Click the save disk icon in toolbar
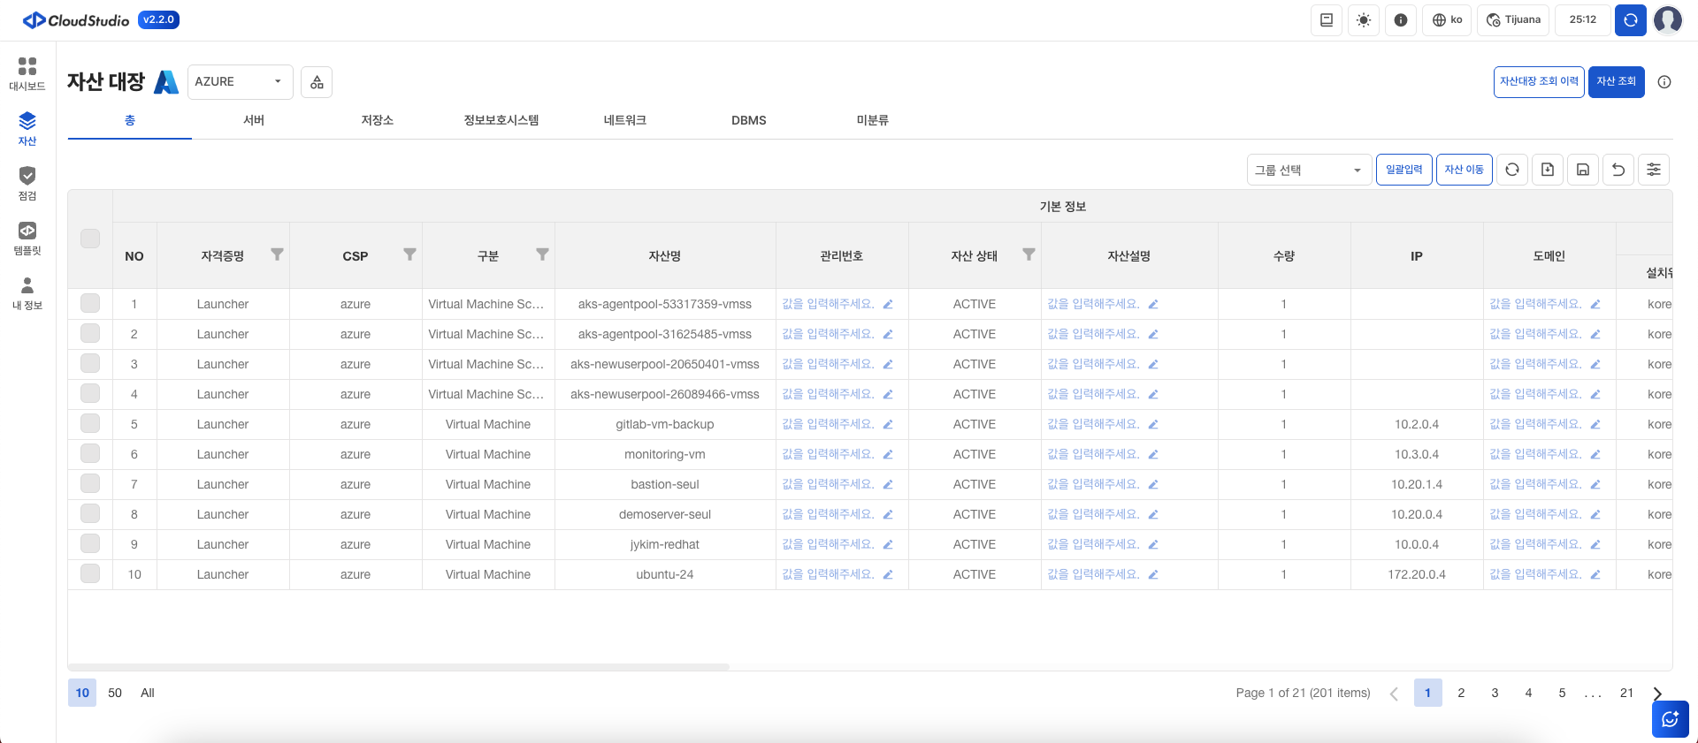This screenshot has width=1698, height=743. (x=1582, y=170)
